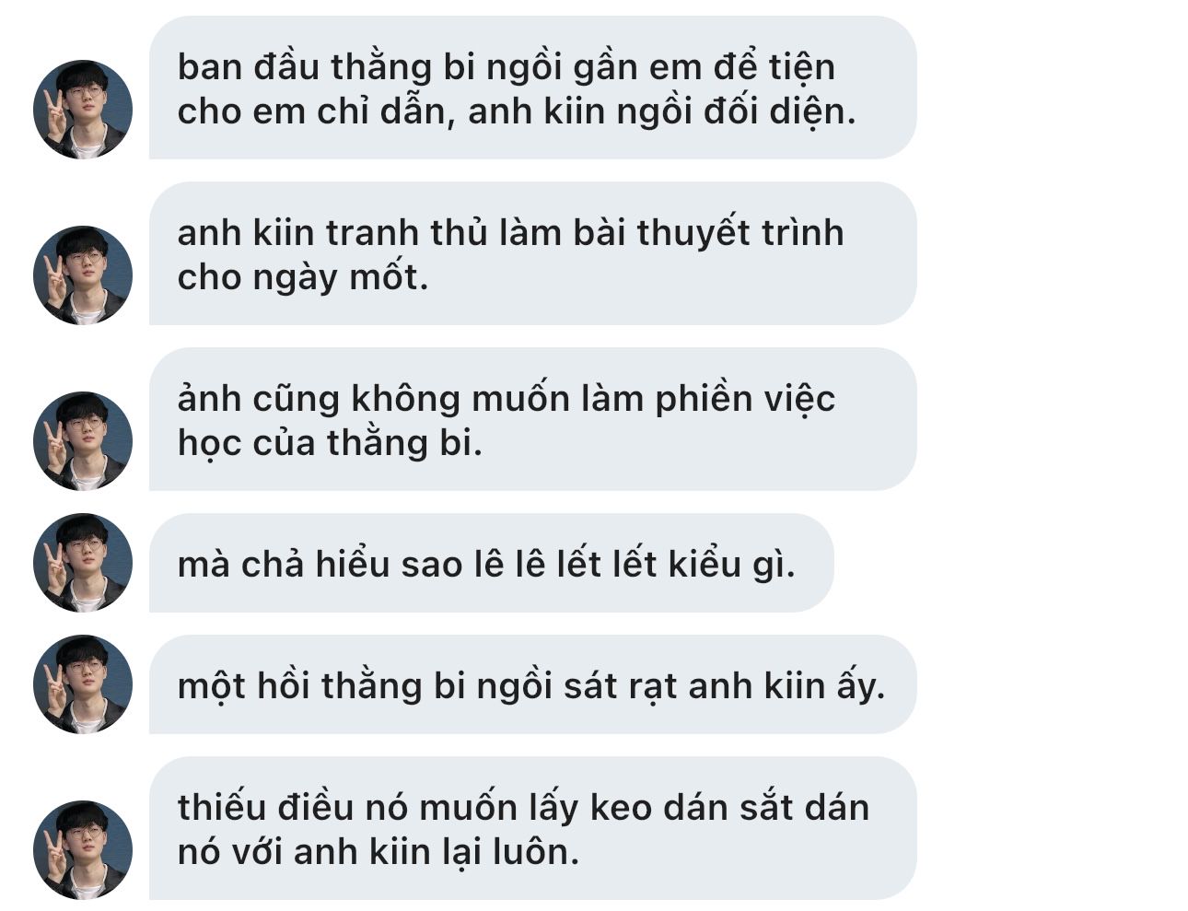Viewport: 1188px width, 911px height.
Task: Click the text line 'cho ngày mốt.'
Action: (303, 277)
